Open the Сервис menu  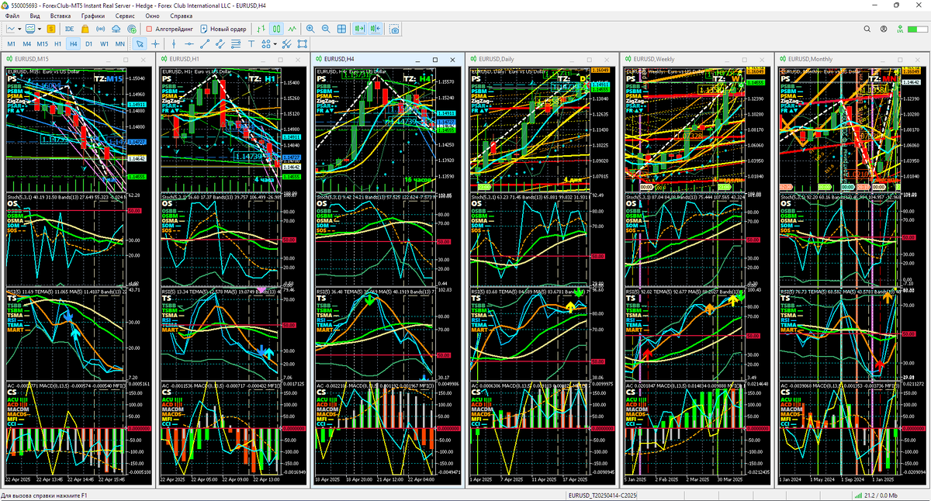click(x=124, y=16)
